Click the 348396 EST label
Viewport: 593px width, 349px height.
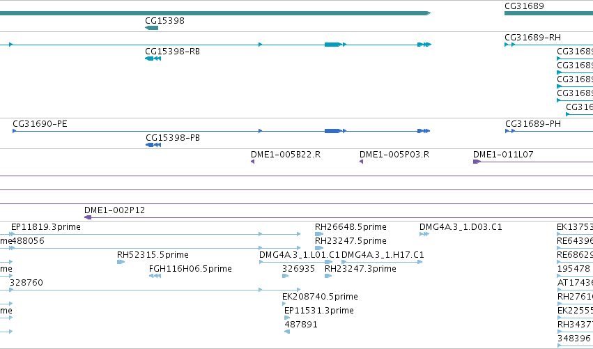coord(573,338)
